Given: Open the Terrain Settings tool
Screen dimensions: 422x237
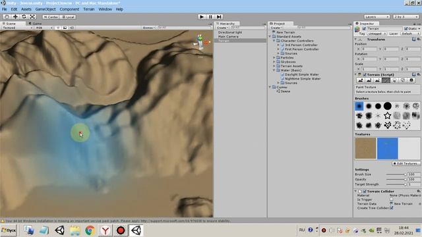Looking at the screenshot, I should (411, 80).
